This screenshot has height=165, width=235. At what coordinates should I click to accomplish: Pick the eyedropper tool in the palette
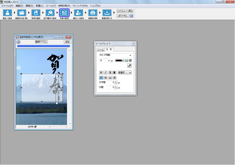130,66
